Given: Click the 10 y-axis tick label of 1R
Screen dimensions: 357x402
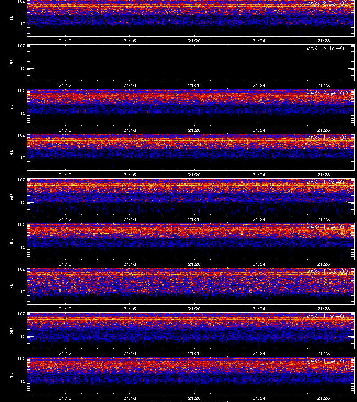Looking at the screenshot, I should tap(23, 24).
